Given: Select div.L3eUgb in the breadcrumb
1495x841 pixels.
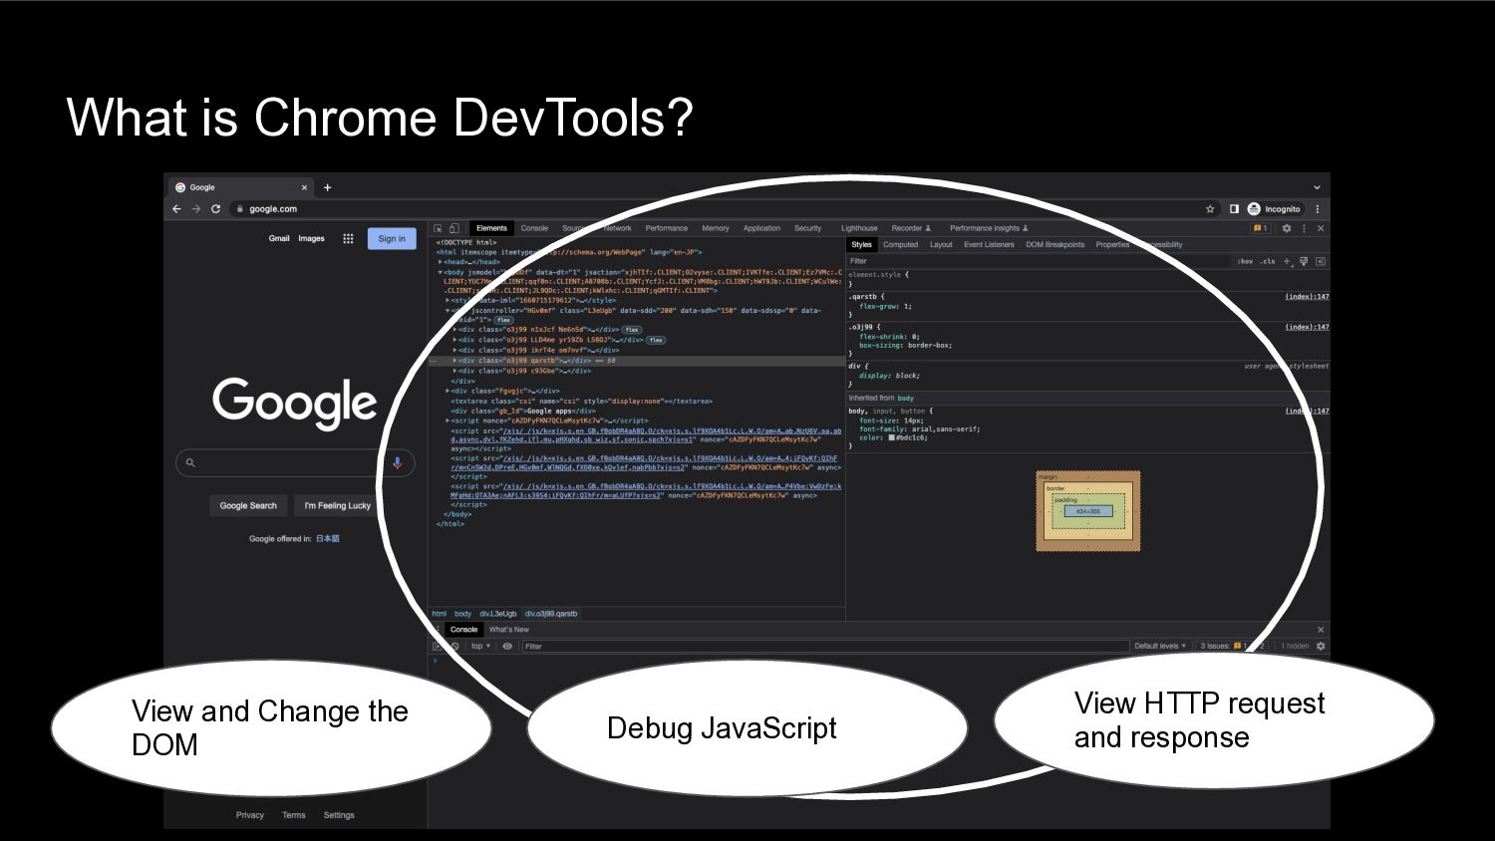Looking at the screenshot, I should pos(498,614).
